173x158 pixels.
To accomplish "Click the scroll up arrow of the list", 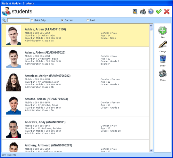I will [x=151, y=25].
